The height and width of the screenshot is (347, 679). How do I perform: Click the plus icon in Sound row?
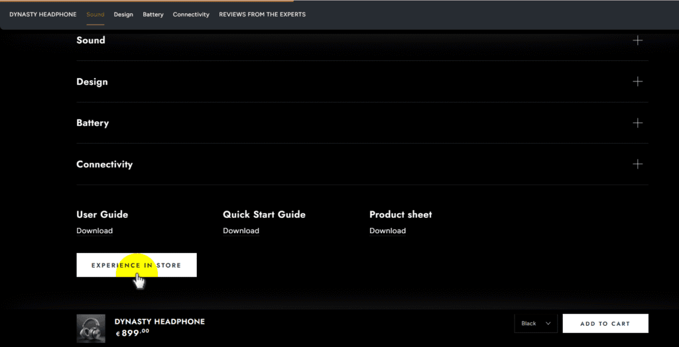click(637, 40)
